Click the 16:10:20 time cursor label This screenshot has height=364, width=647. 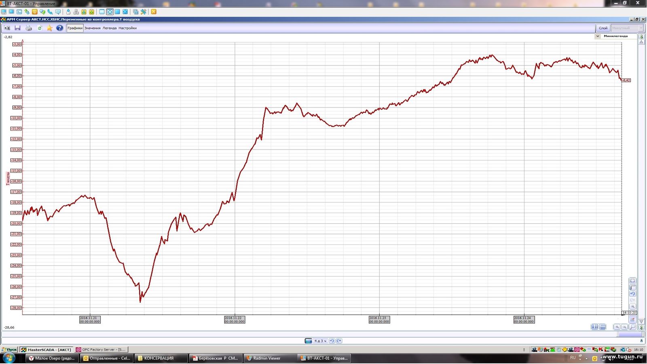coord(630,313)
